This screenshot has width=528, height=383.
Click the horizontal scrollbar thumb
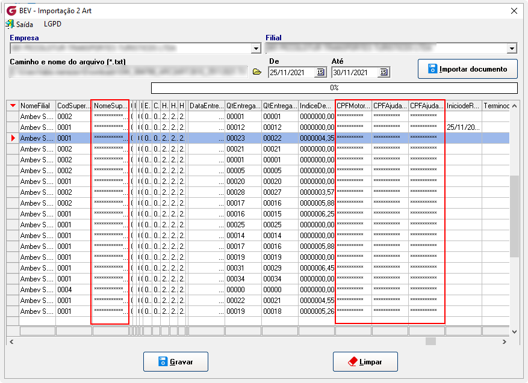coord(430,342)
